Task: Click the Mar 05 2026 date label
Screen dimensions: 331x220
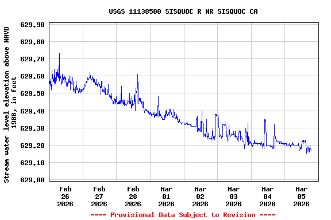Action: point(301,197)
